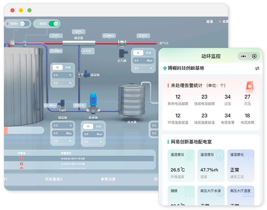Click the 减温器 0.0℃ temperature readout

(x=79, y=32)
